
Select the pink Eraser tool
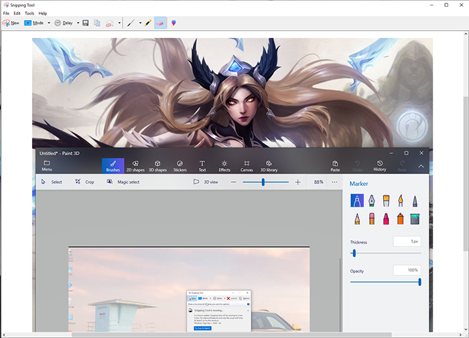point(160,23)
